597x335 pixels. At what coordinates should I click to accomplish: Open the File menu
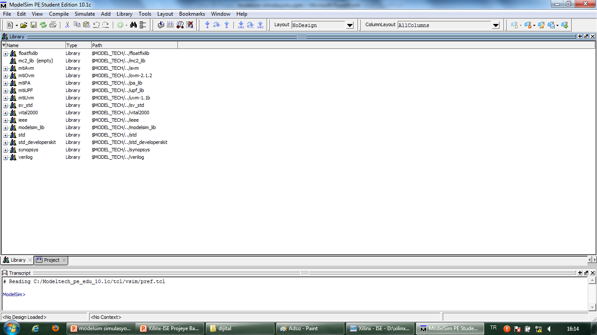pyautogui.click(x=7, y=14)
